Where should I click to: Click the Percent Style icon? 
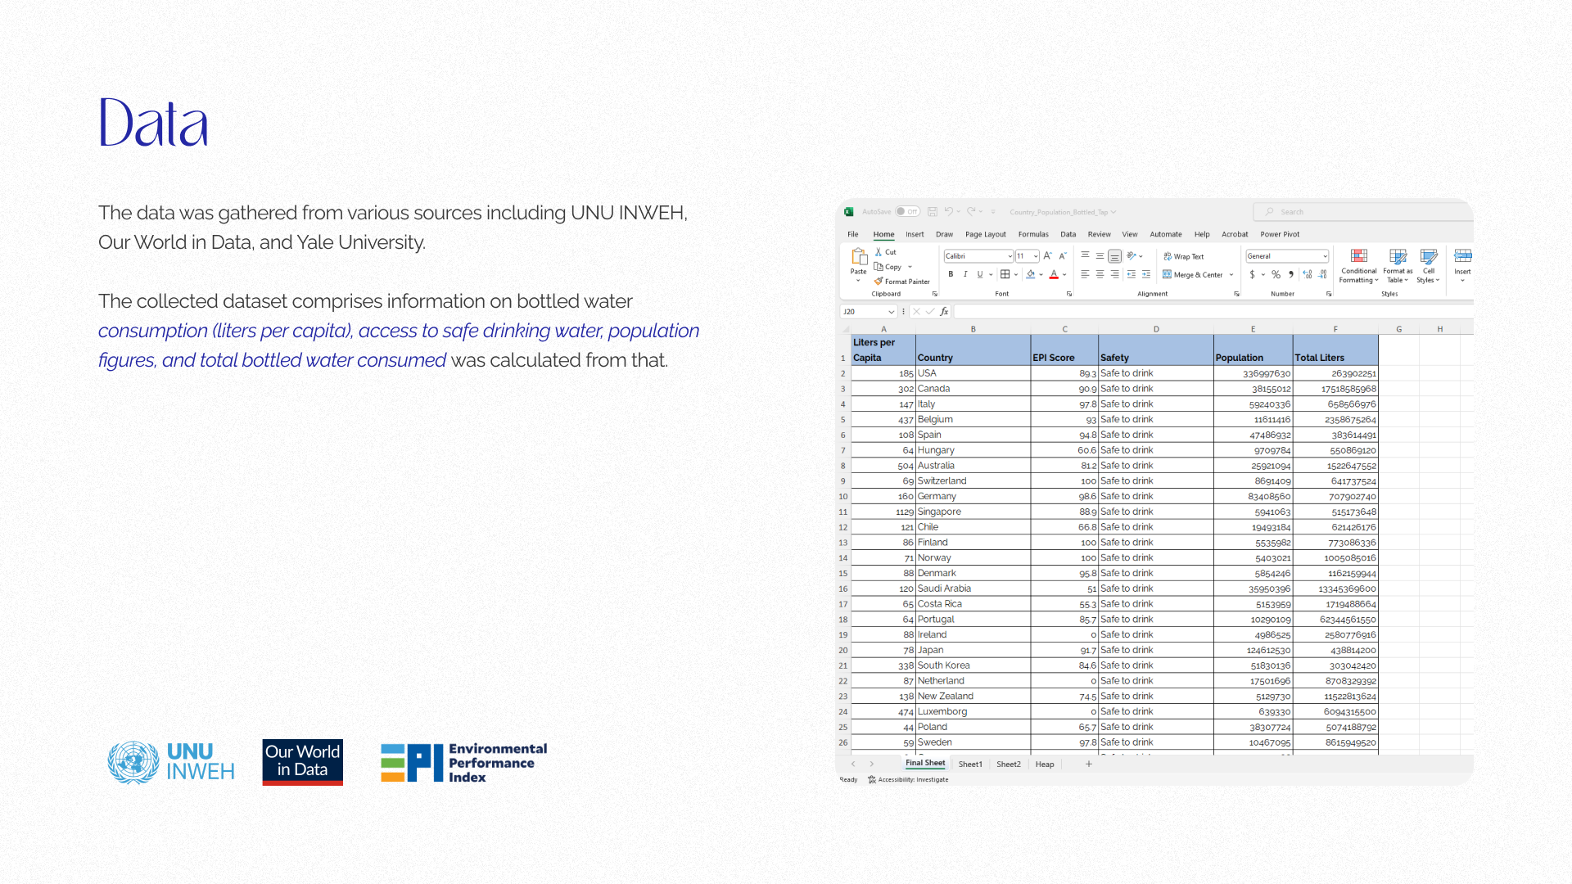(1276, 275)
